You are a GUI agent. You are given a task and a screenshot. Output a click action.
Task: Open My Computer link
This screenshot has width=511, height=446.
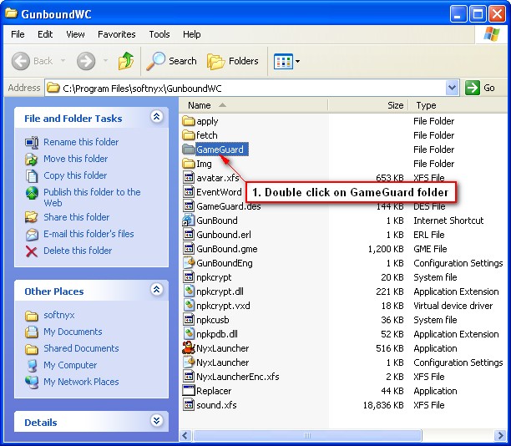70,365
